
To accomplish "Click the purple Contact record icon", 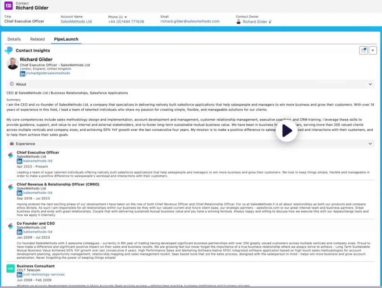I will [9, 5].
